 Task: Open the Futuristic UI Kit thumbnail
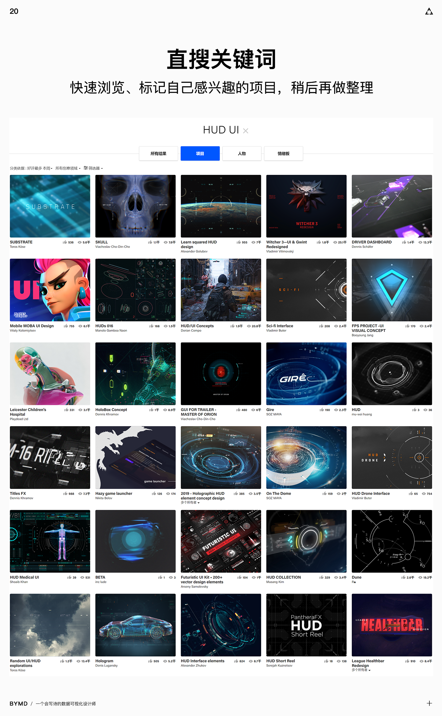pyautogui.click(x=221, y=541)
